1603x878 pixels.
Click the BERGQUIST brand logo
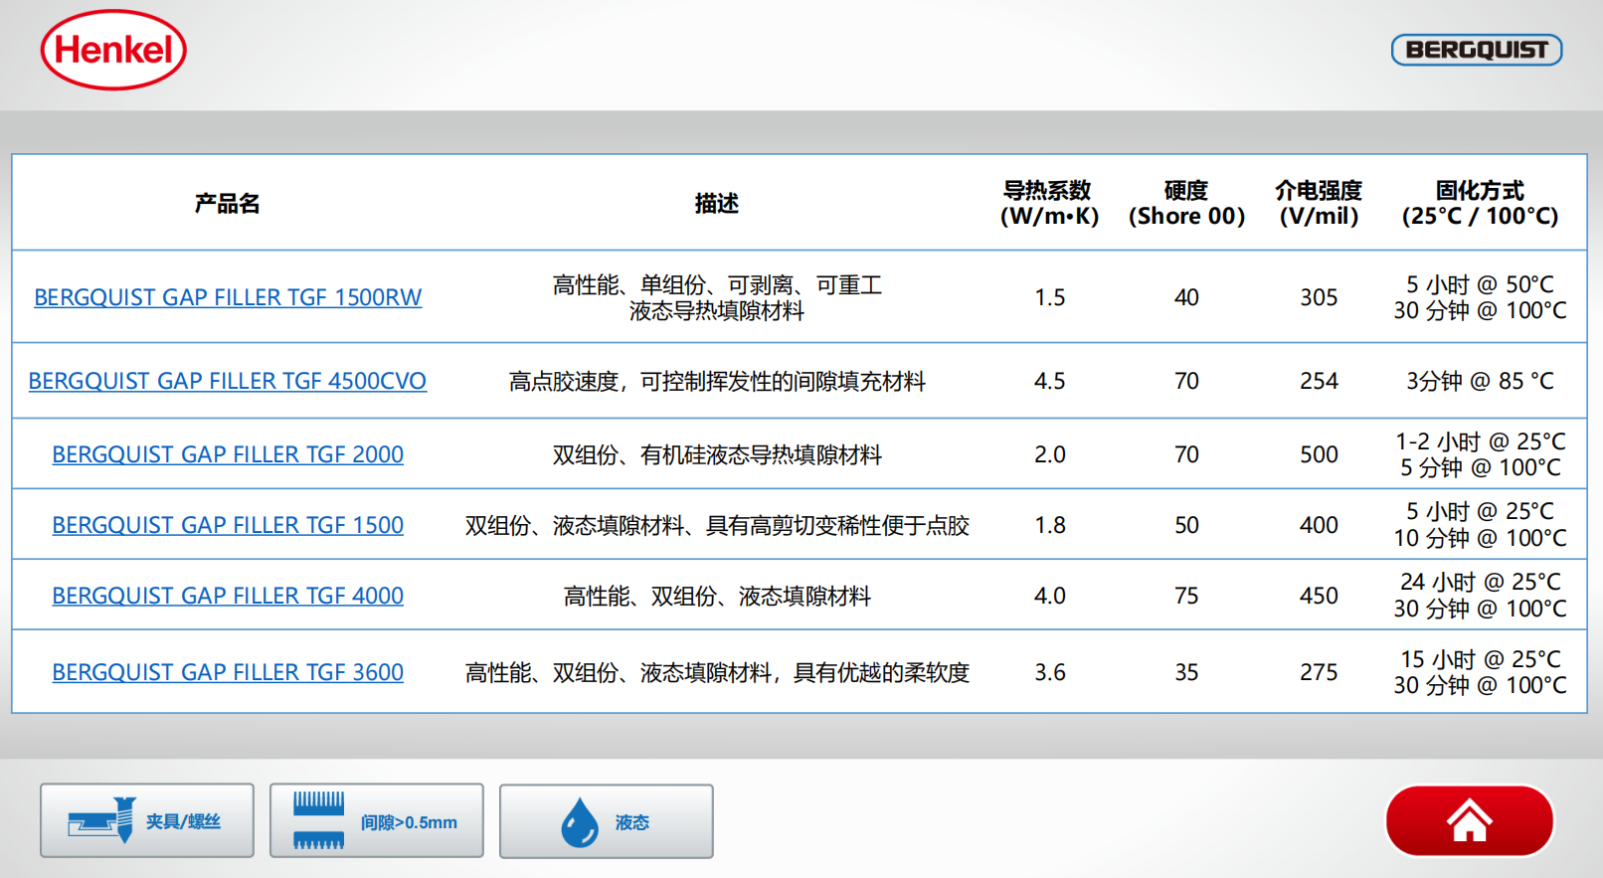coord(1476,50)
